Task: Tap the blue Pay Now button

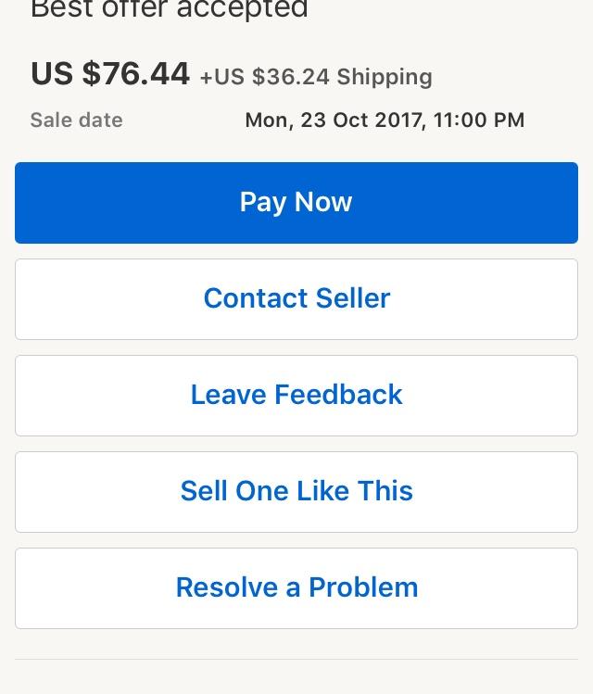Action: pos(296,203)
